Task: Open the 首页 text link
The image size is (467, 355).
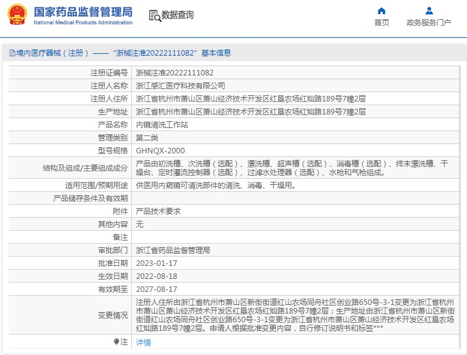Action: (x=382, y=23)
